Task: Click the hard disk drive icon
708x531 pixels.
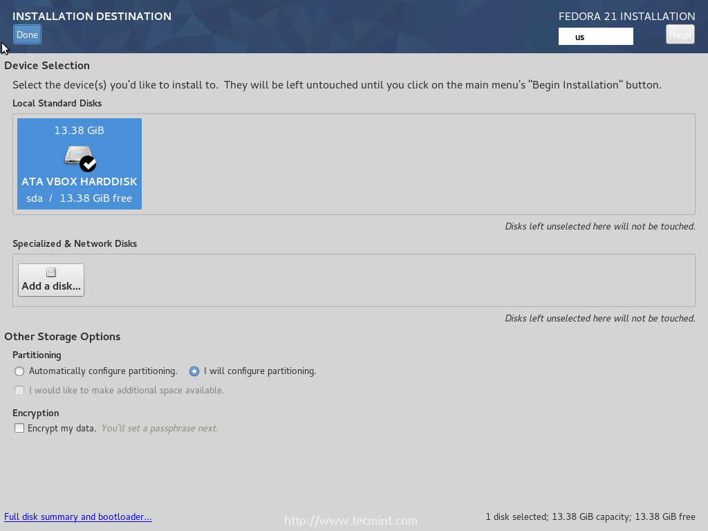Action: click(x=77, y=155)
